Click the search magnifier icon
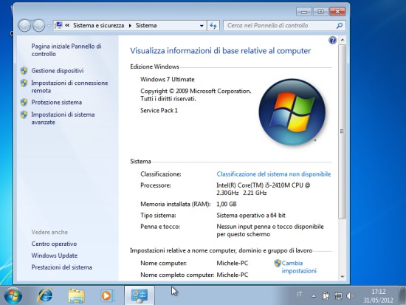The image size is (406, 305). click(340, 25)
